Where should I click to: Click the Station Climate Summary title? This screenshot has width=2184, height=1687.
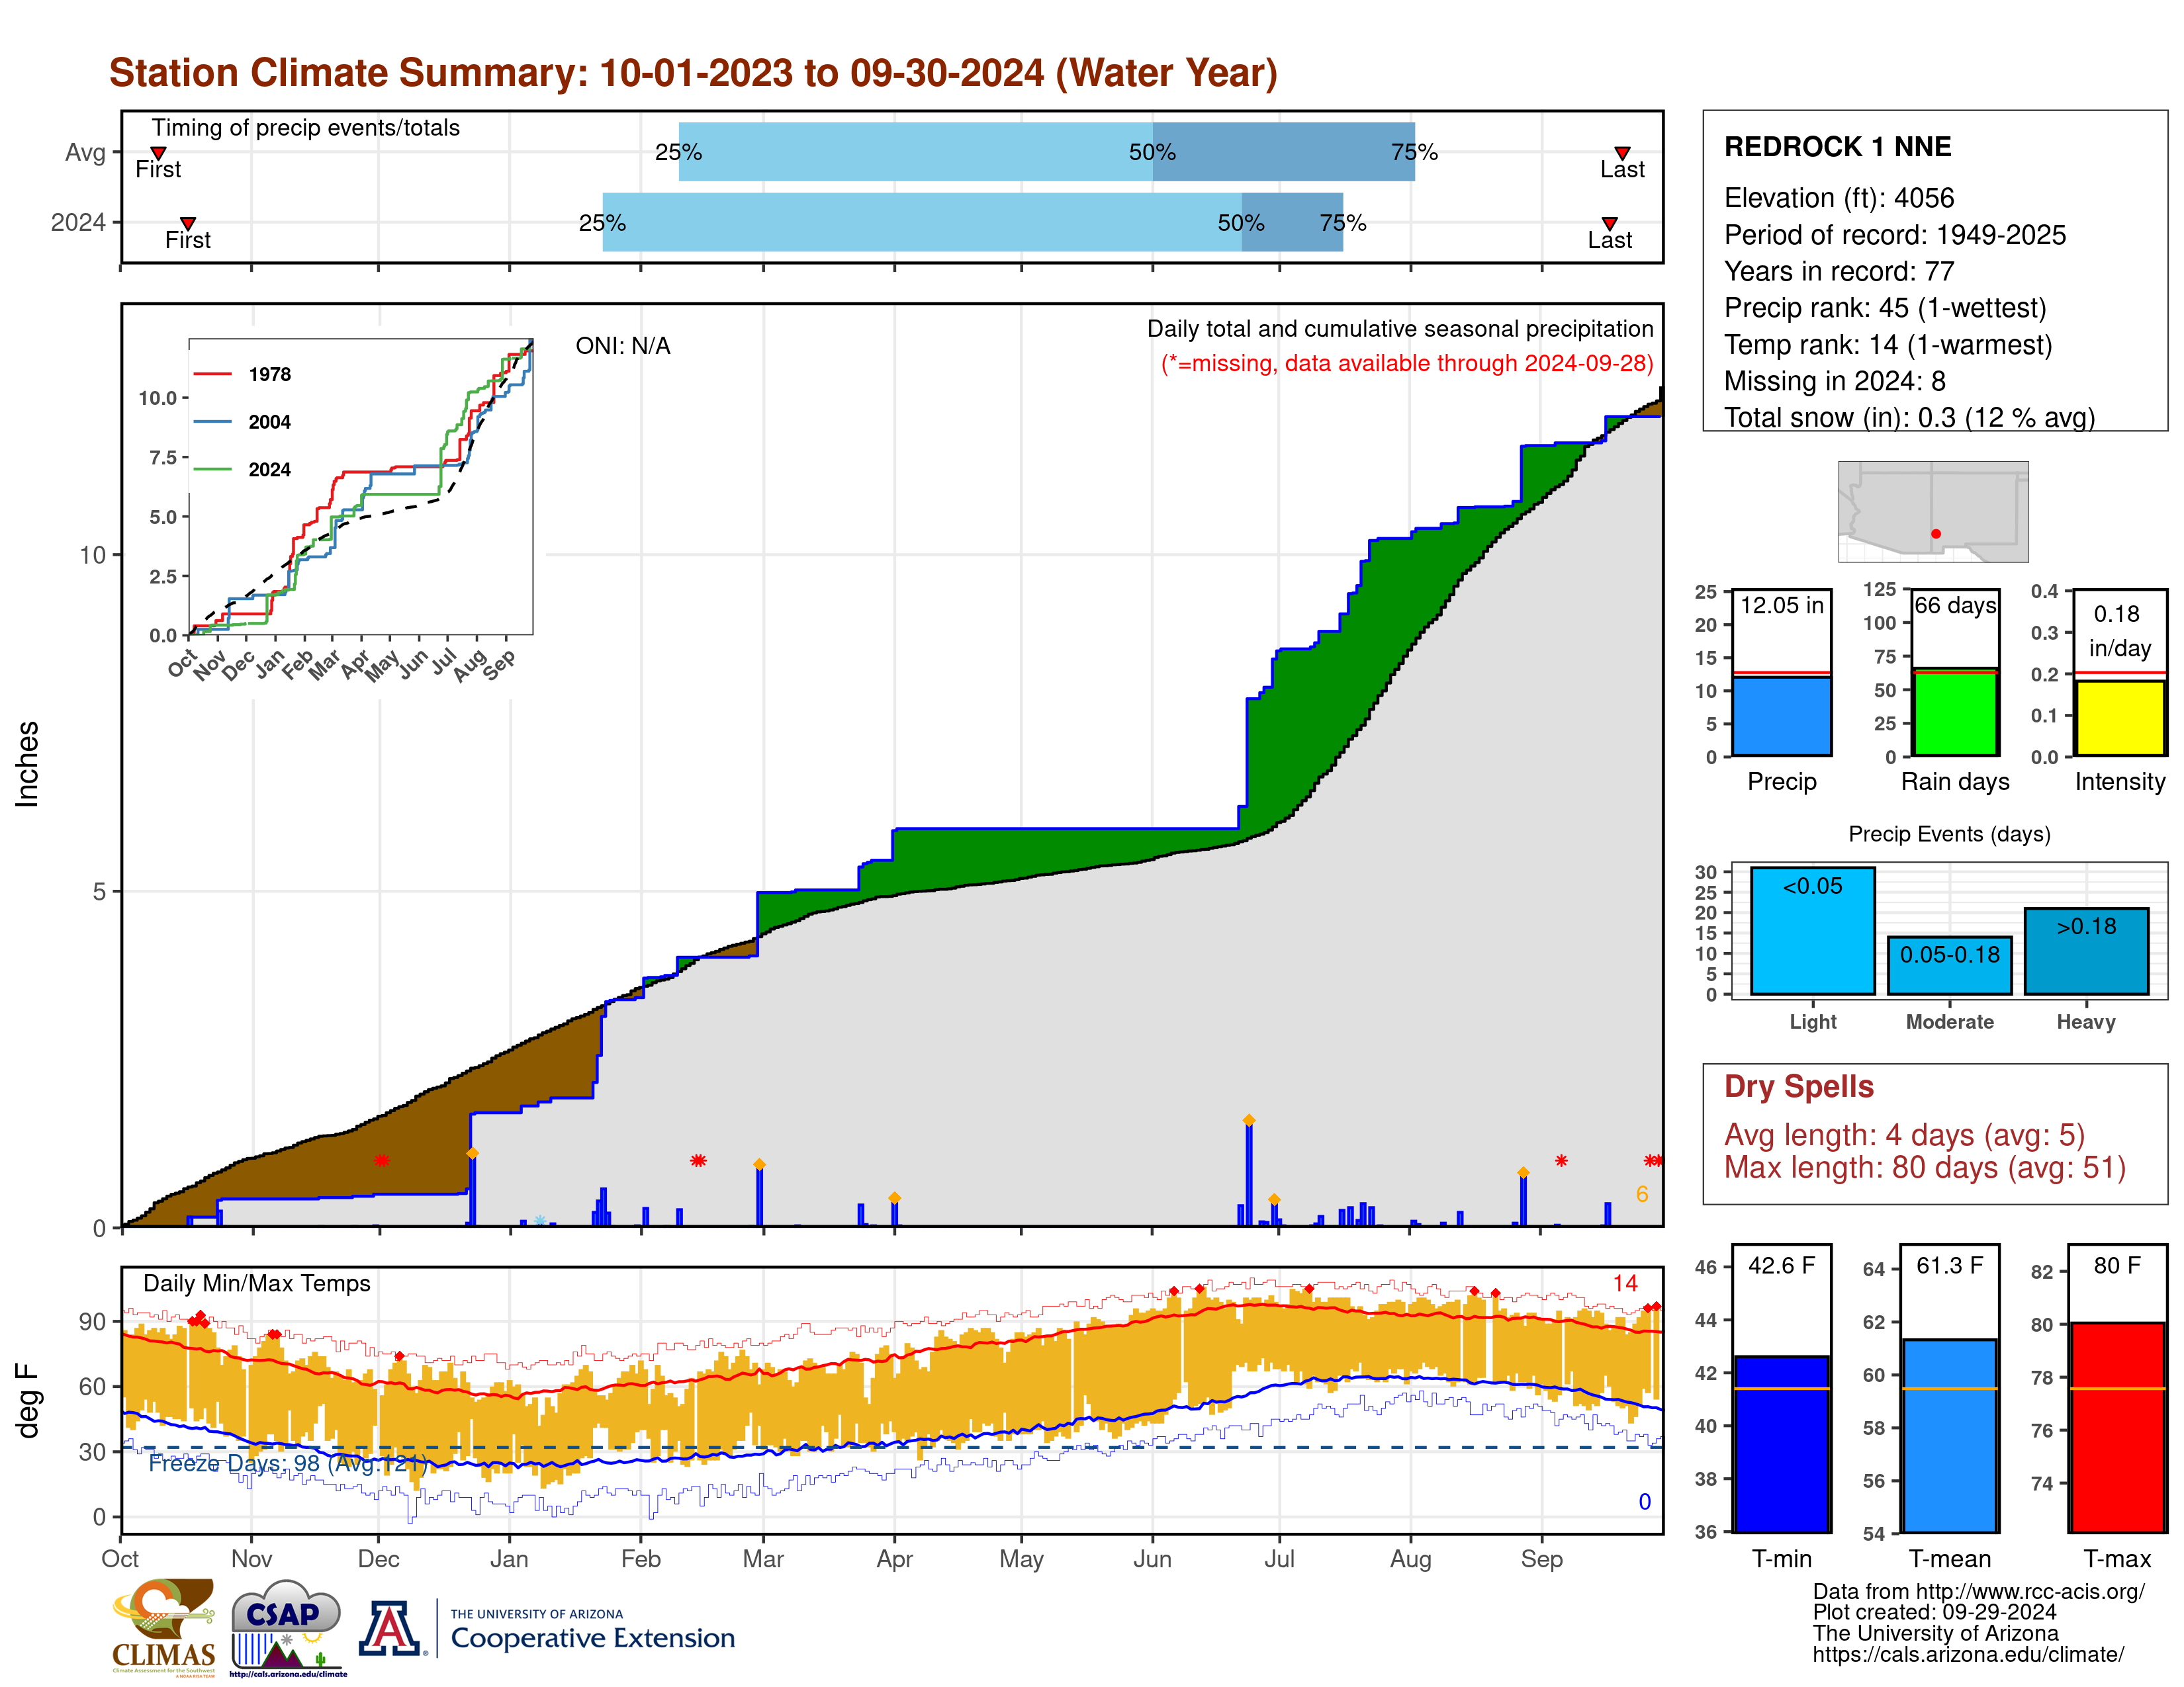point(693,73)
